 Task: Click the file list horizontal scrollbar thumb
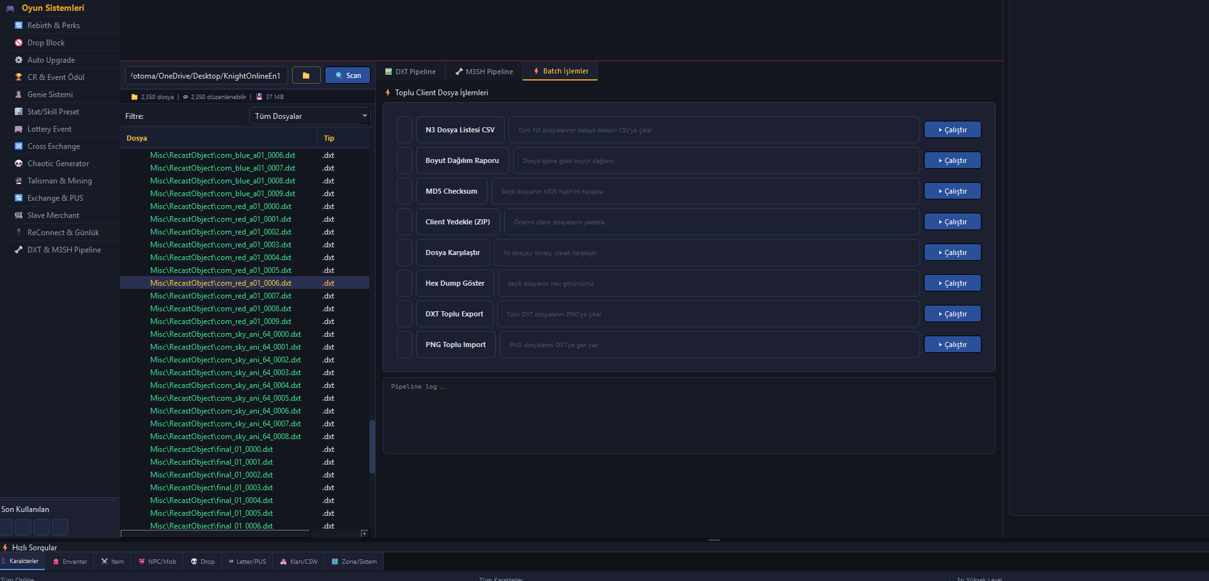pos(215,534)
